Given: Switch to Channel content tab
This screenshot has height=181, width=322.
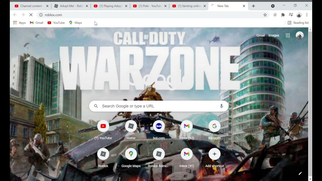Looking at the screenshot, I should [x=31, y=6].
